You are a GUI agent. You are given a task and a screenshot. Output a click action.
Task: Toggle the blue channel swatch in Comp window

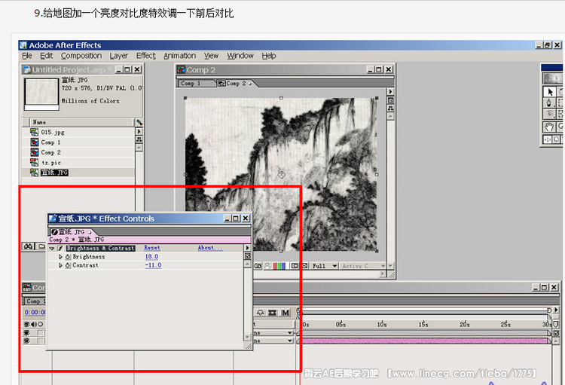point(283,266)
